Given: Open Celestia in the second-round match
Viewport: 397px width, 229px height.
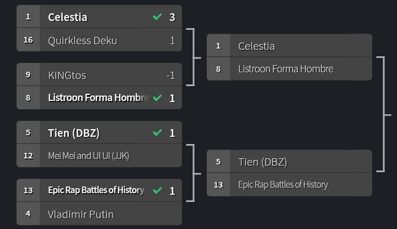Looking at the screenshot, I should [x=256, y=46].
